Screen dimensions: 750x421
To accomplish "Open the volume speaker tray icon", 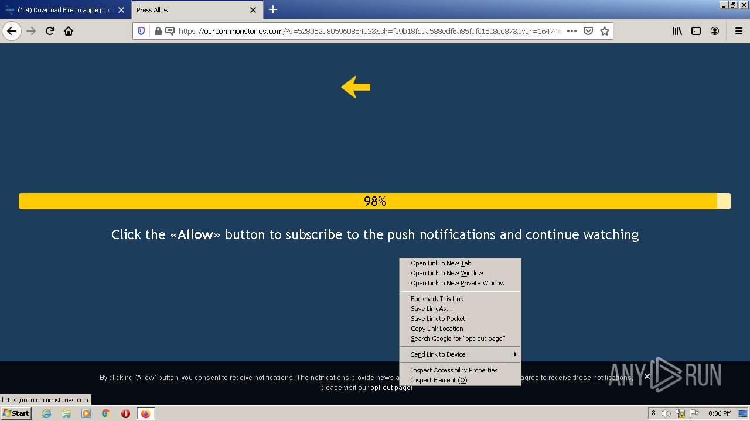I will (666, 413).
